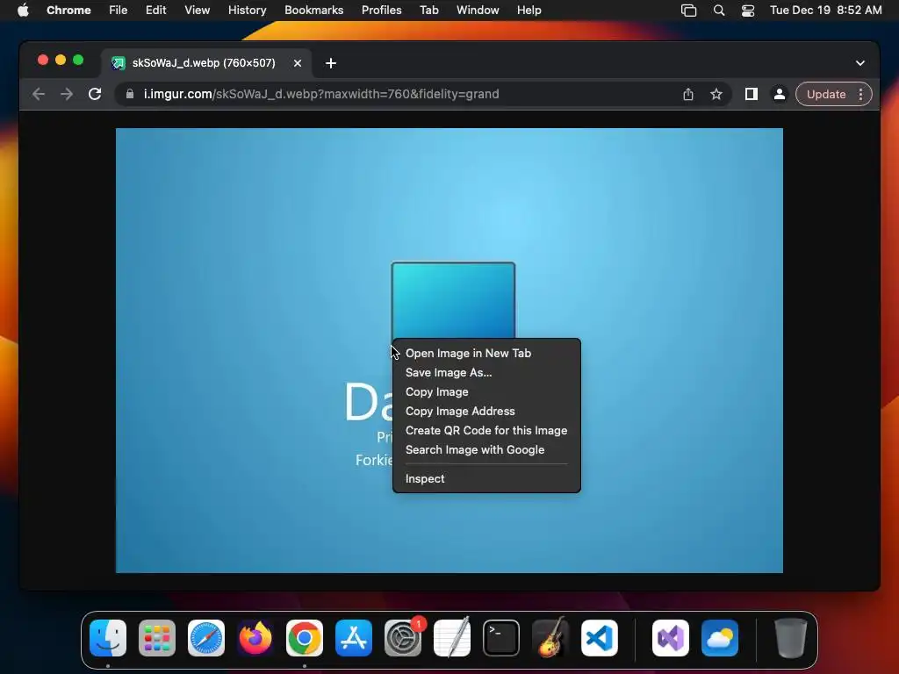Open the File menu
Screen dimensions: 899x674
point(119,11)
